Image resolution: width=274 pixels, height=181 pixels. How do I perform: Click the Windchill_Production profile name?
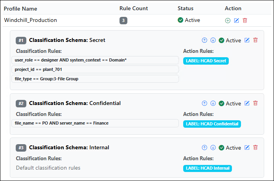click(x=30, y=20)
